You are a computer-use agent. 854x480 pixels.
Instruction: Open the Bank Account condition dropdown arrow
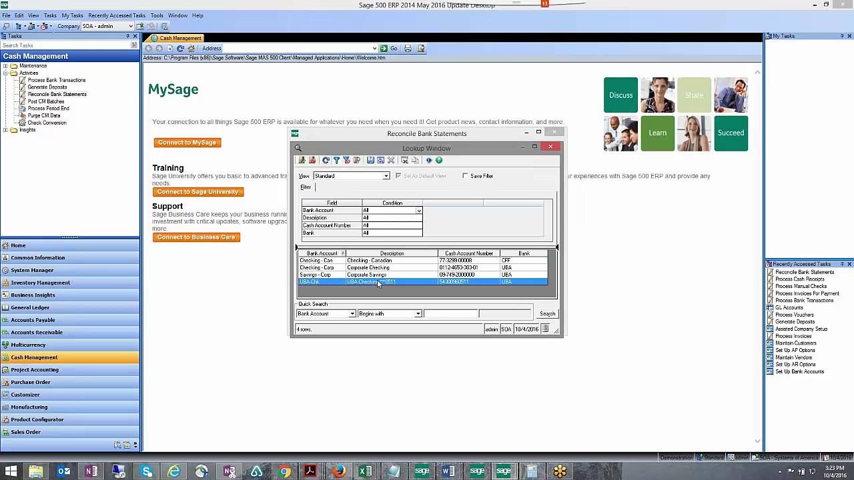click(x=419, y=211)
